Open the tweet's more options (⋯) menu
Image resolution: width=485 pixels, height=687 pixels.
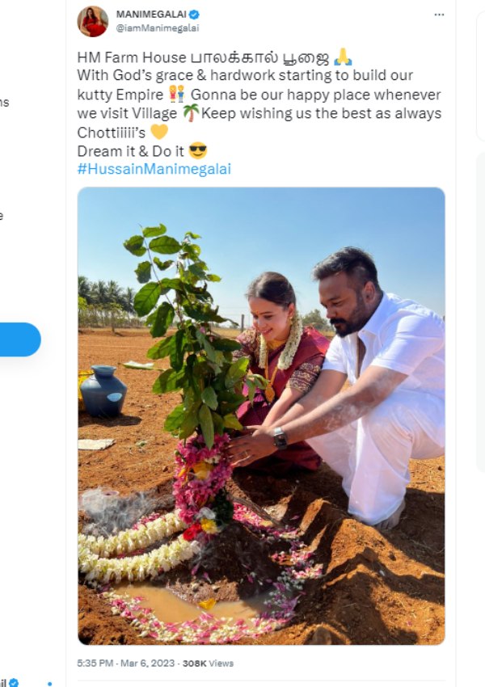coord(440,15)
